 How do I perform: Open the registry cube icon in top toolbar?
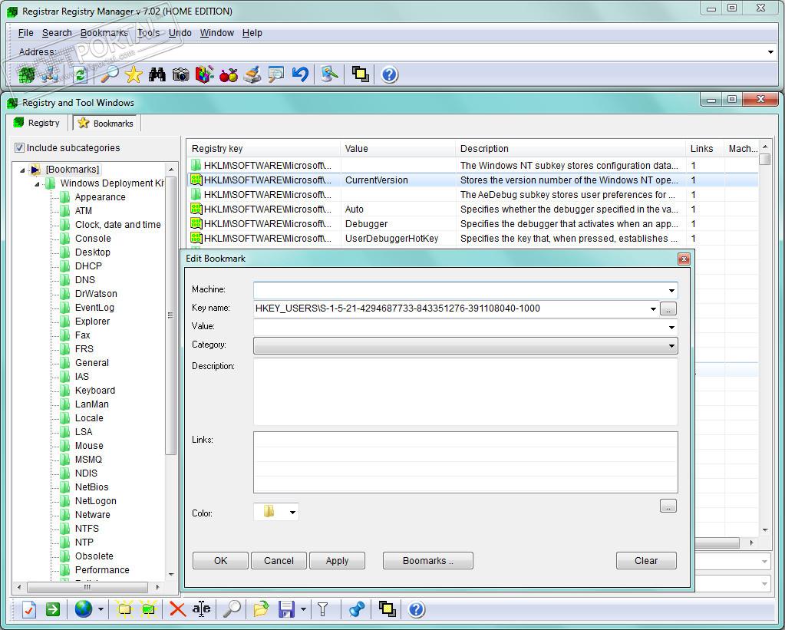pos(27,74)
